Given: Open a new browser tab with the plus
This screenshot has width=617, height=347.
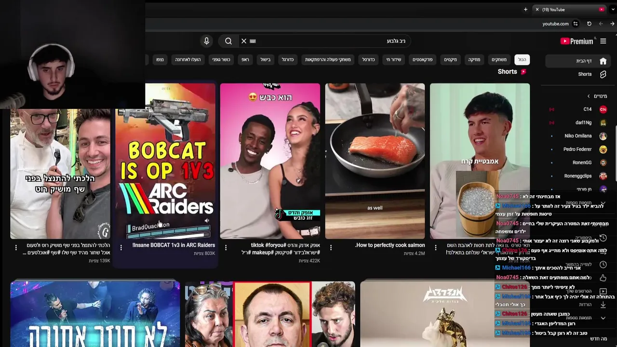Looking at the screenshot, I should pos(525,10).
